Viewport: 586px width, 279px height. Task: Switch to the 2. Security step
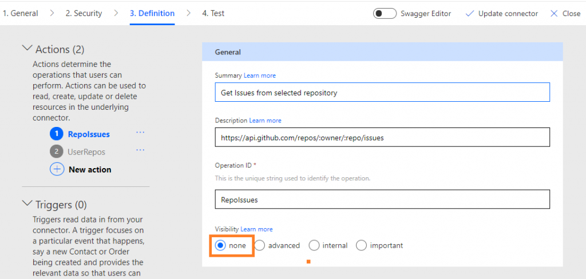(84, 14)
